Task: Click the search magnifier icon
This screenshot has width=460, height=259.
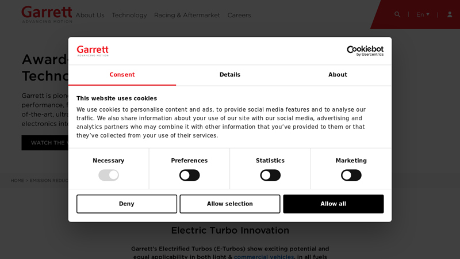Action: click(x=397, y=14)
